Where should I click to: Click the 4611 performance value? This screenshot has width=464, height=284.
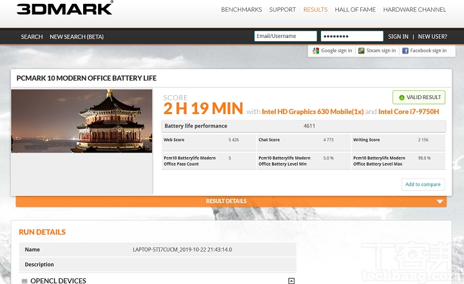[309, 126]
